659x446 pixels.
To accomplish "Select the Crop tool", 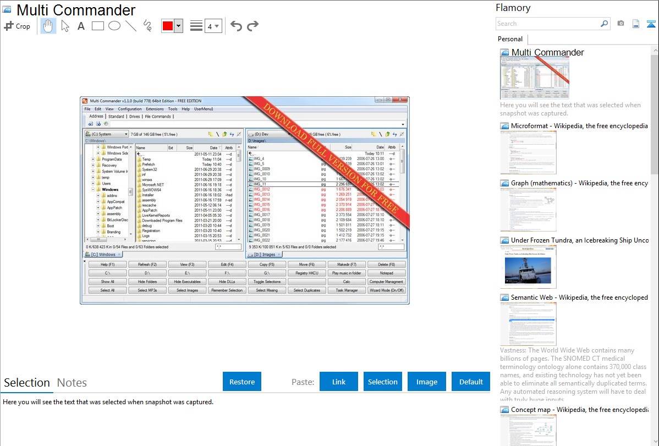I will (17, 26).
